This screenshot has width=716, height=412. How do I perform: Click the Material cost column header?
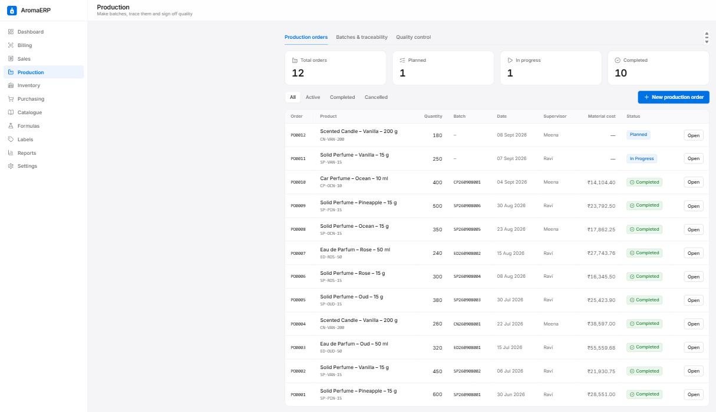[x=601, y=117]
